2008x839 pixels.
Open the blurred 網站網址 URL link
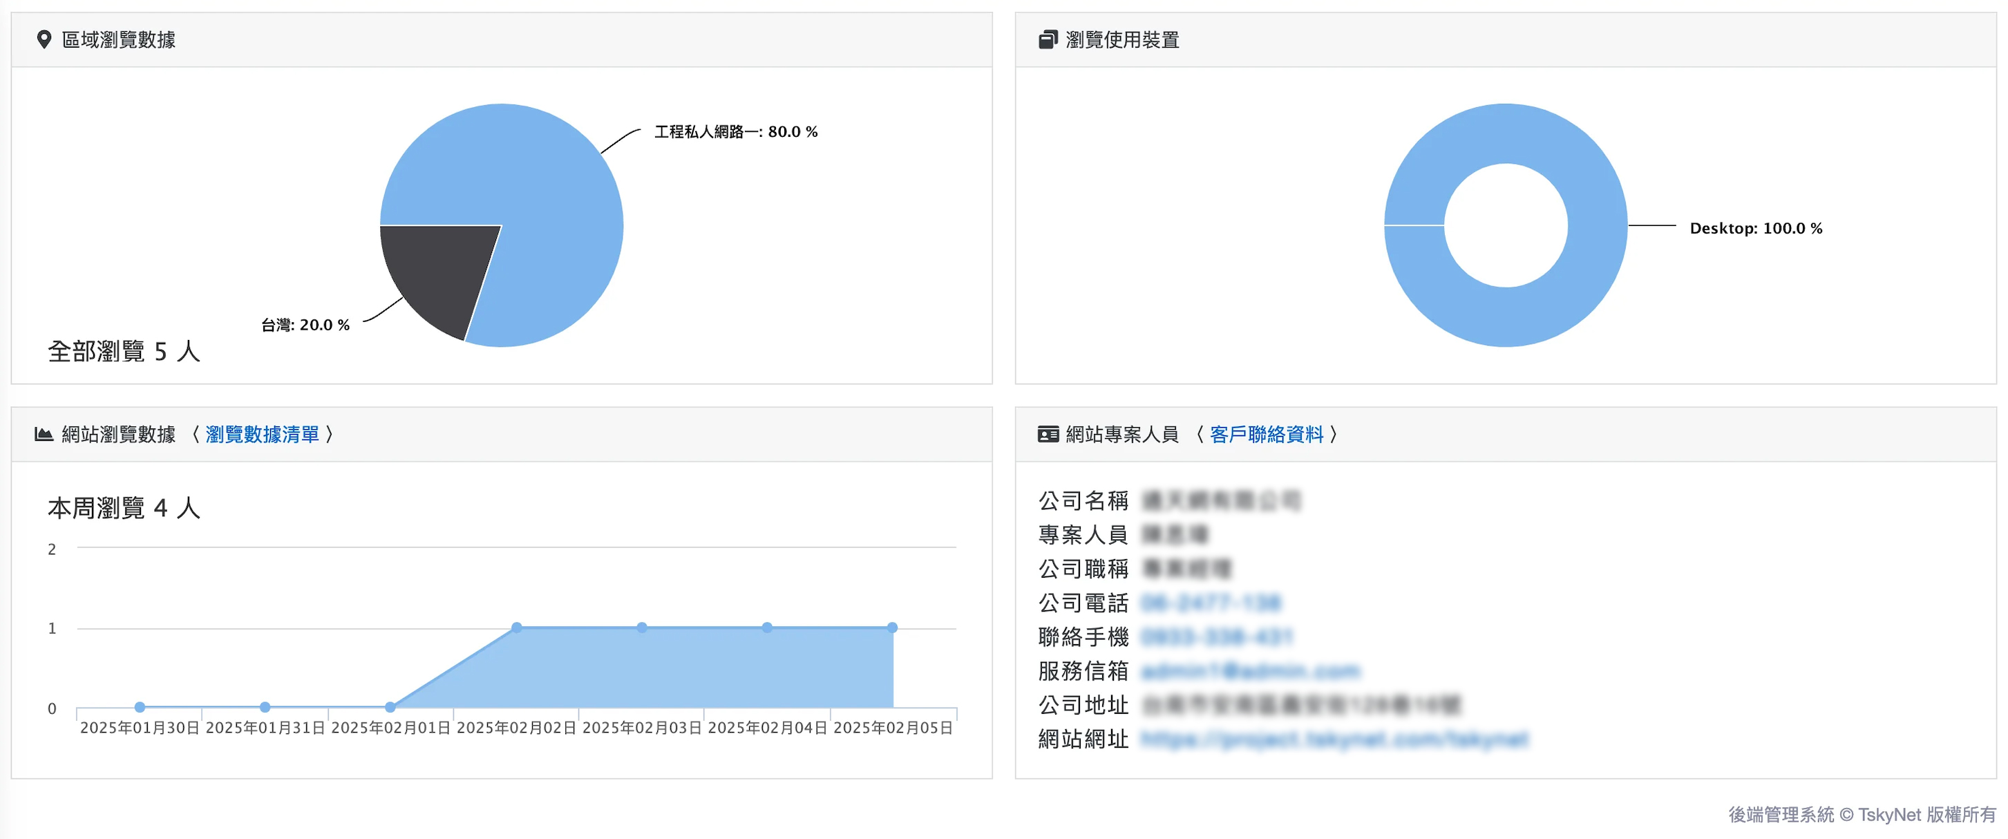(x=1334, y=738)
